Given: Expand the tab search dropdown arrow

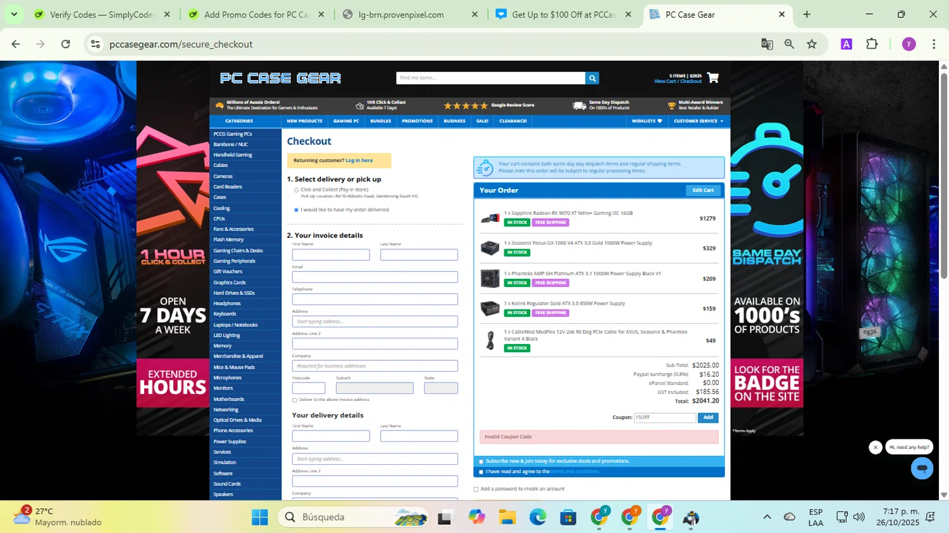Looking at the screenshot, I should coord(14,15).
